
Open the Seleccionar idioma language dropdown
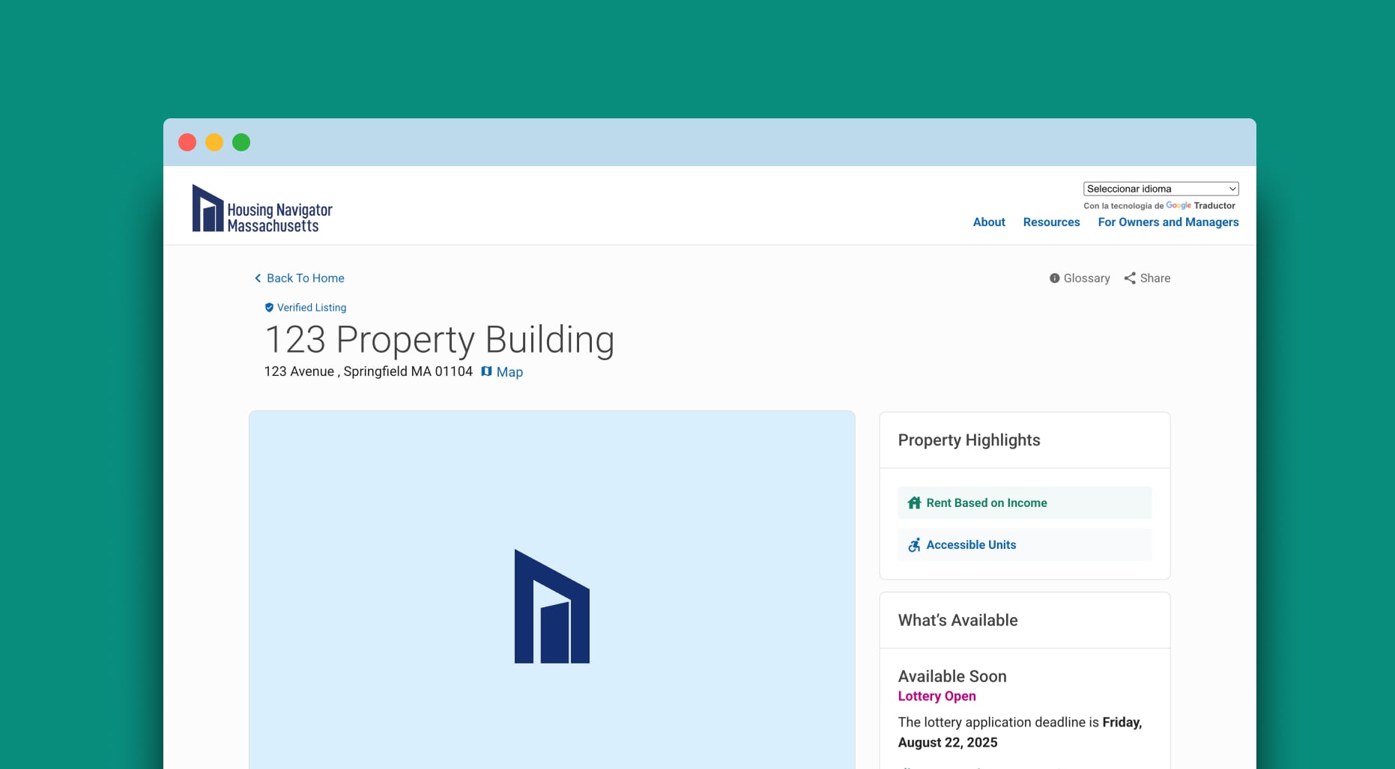[1161, 189]
